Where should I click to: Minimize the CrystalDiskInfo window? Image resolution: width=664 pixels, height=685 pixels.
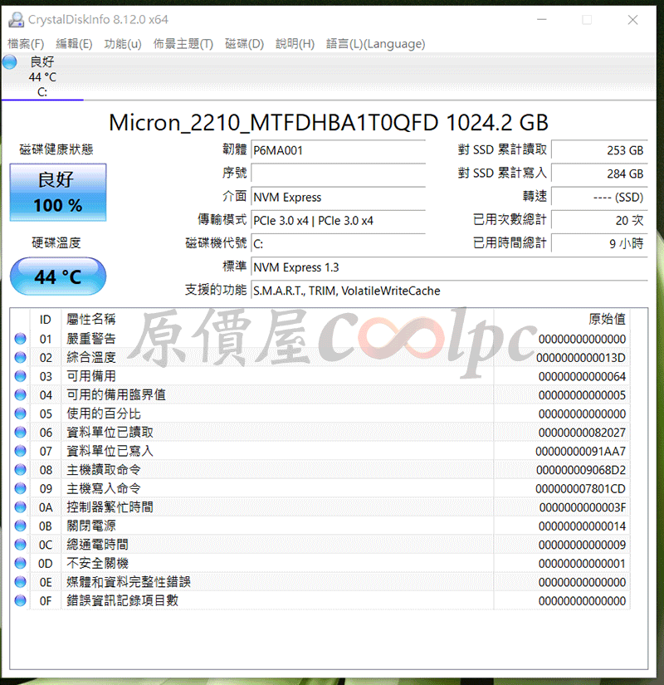(x=542, y=20)
